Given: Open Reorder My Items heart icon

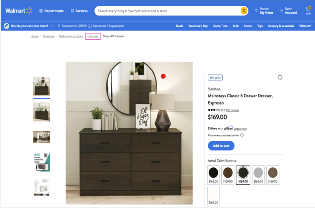Looking at the screenshot, I should point(257,11).
